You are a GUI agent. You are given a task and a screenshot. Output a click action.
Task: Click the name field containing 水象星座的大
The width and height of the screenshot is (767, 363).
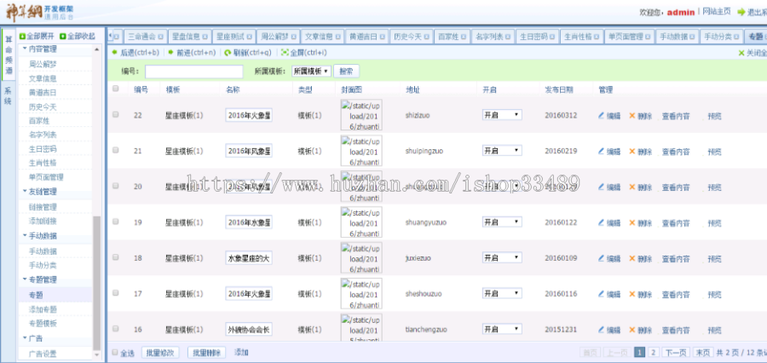[249, 258]
